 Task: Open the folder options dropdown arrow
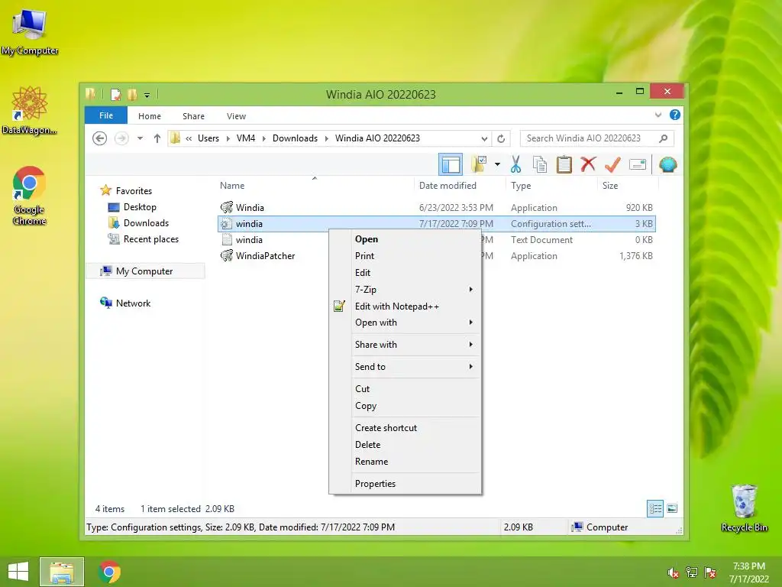pyautogui.click(x=497, y=164)
